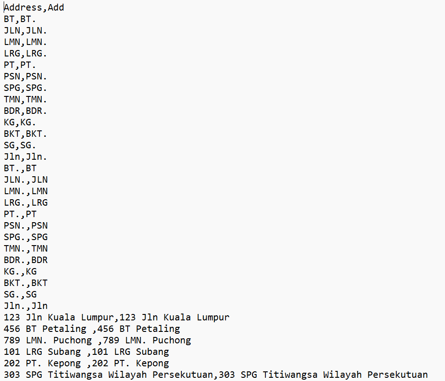The width and height of the screenshot is (445, 381).
Task: Click the 'BKT,BKT.' line
Action: coord(25,134)
